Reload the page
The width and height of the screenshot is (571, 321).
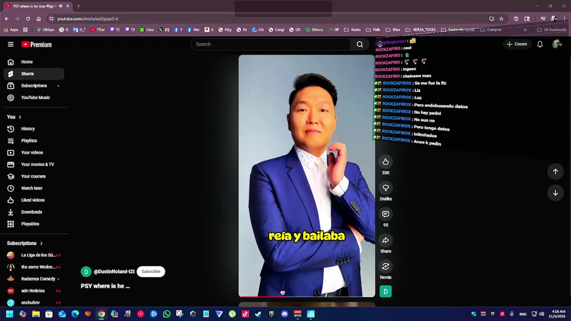click(x=28, y=19)
